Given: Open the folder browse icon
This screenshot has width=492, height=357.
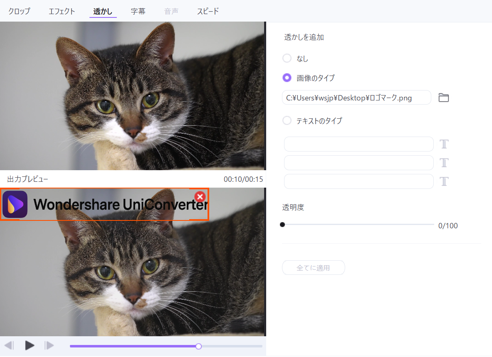Looking at the screenshot, I should tap(443, 98).
